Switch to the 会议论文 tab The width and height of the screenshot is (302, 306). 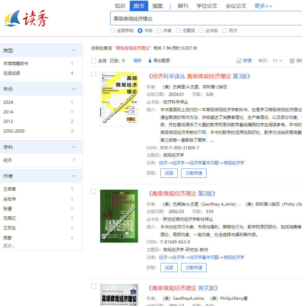(x=236, y=6)
